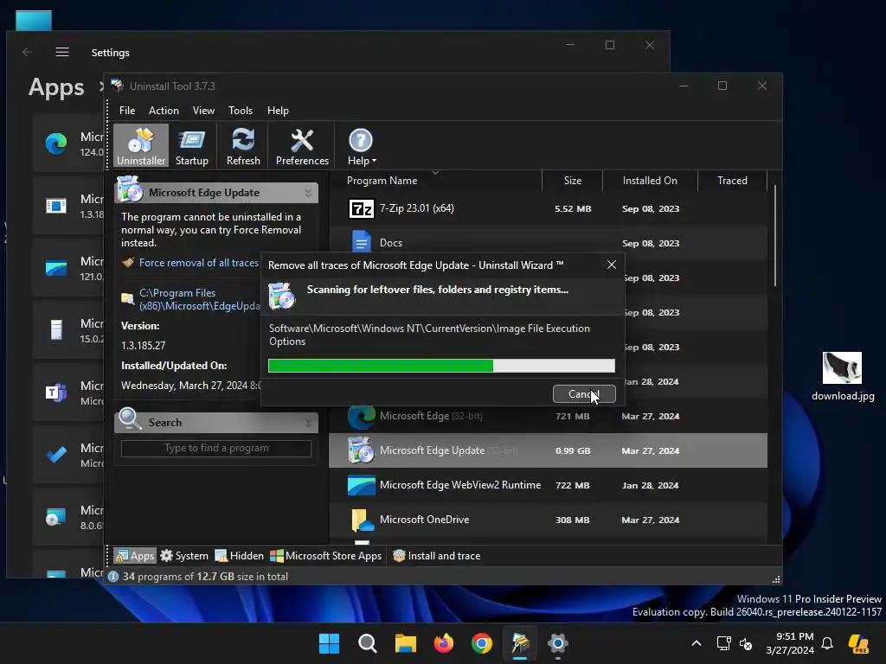Cancel the leftover scanning wizard
This screenshot has height=664, width=886.
coord(584,394)
